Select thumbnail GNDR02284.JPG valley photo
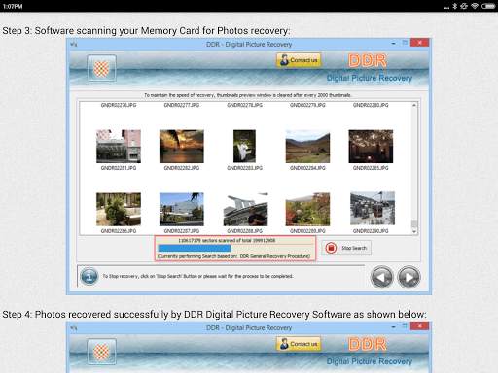This screenshot has height=373, width=498. click(x=307, y=147)
